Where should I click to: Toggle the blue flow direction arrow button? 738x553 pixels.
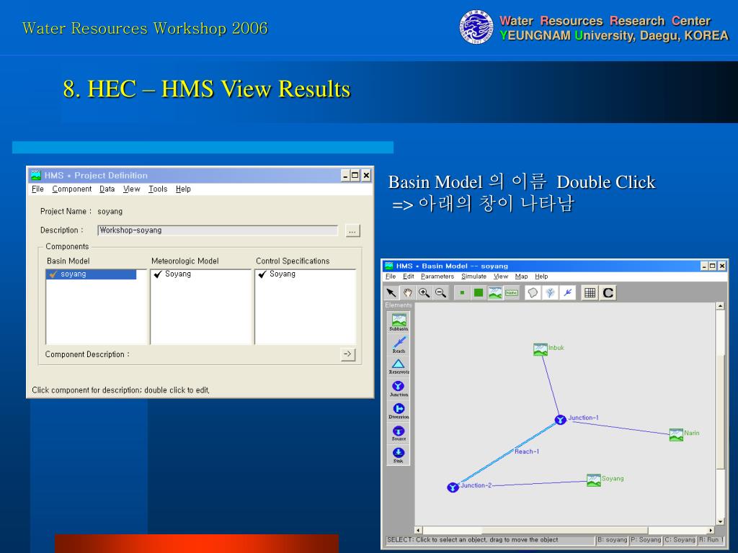[x=567, y=292]
